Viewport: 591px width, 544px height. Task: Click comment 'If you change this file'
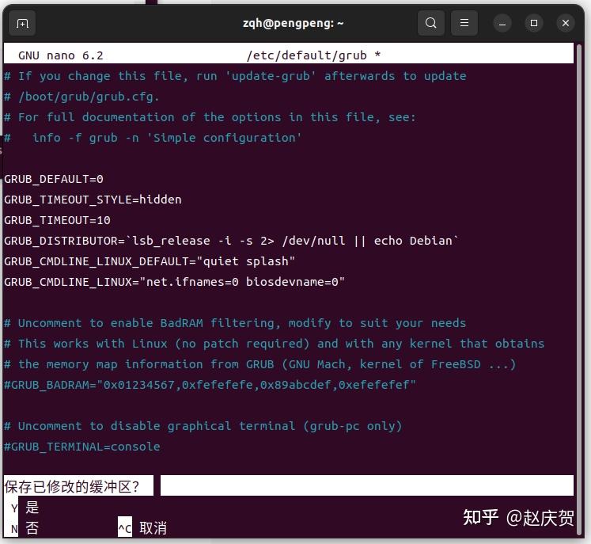coord(235,76)
